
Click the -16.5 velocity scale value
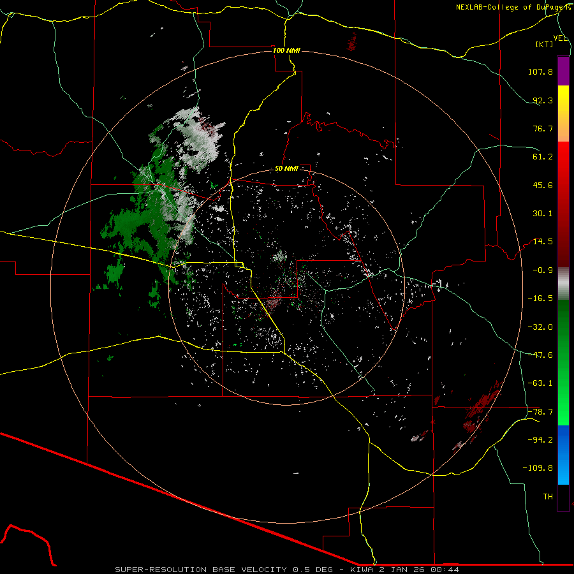click(x=540, y=298)
